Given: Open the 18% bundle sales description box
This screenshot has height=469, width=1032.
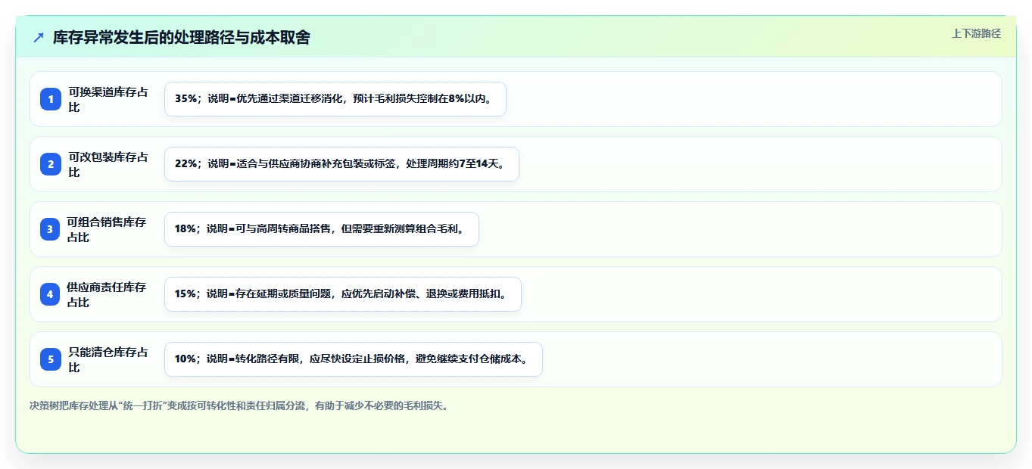Looking at the screenshot, I should pyautogui.click(x=322, y=229).
